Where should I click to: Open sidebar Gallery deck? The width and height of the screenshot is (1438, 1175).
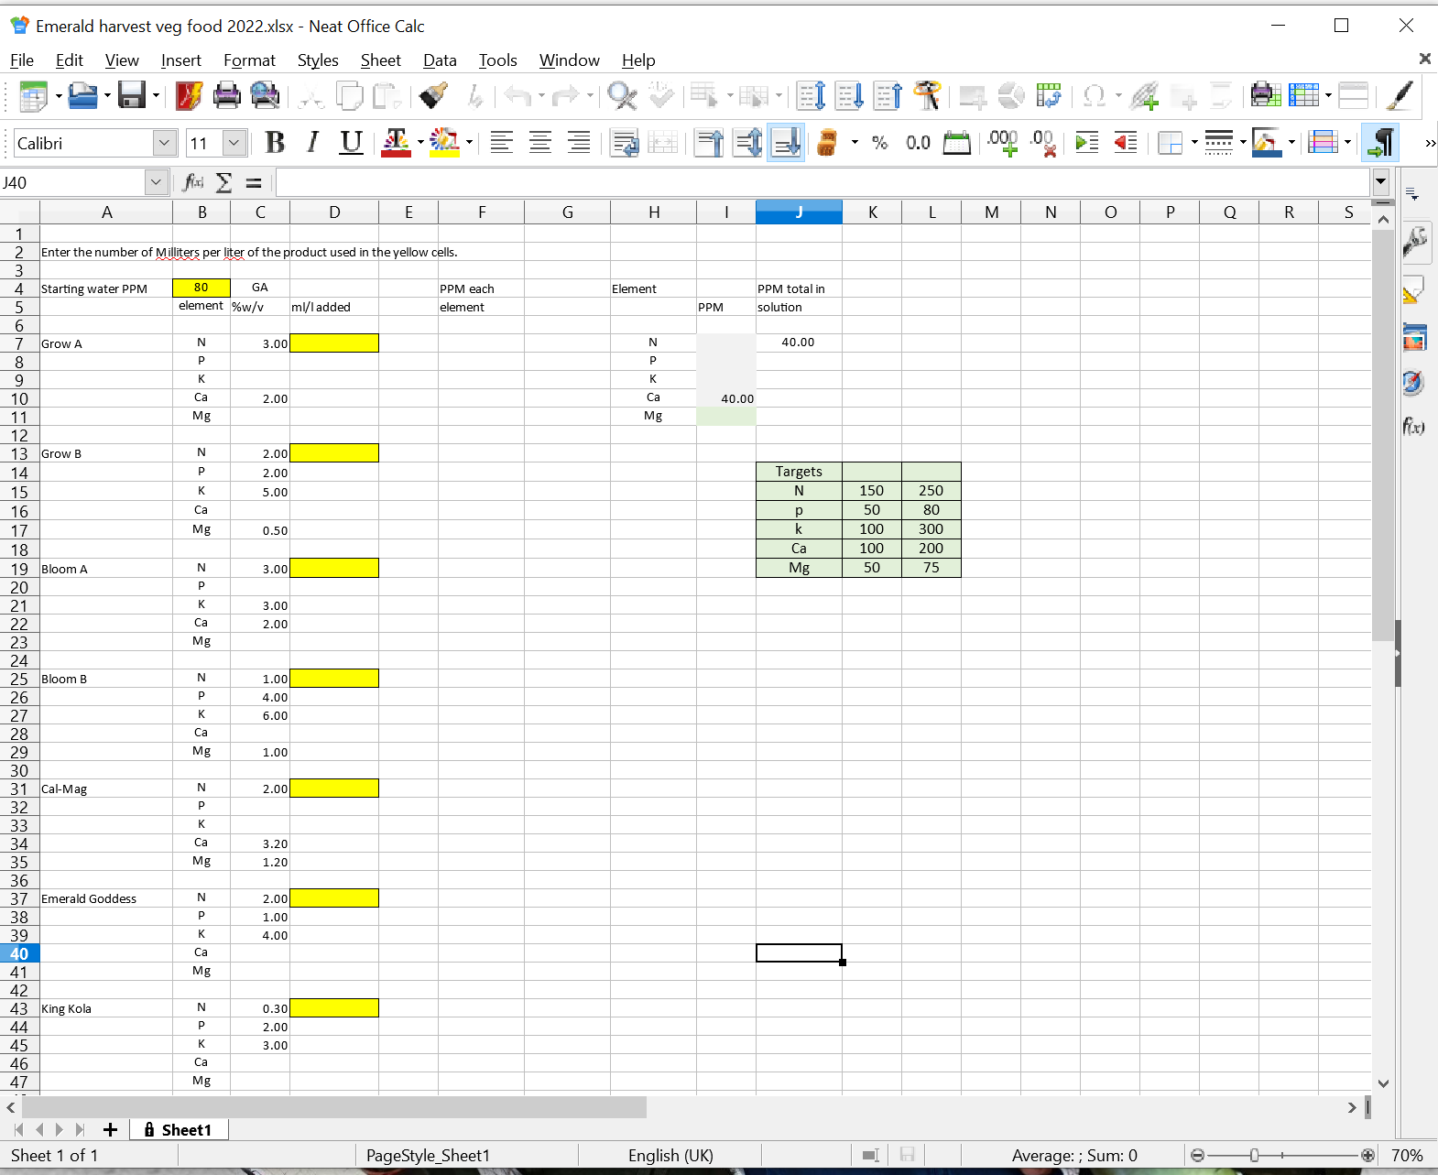tap(1414, 338)
